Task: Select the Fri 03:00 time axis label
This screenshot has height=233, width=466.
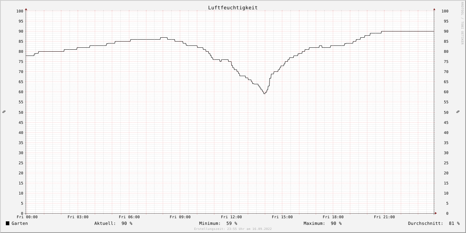Action: 78,217
